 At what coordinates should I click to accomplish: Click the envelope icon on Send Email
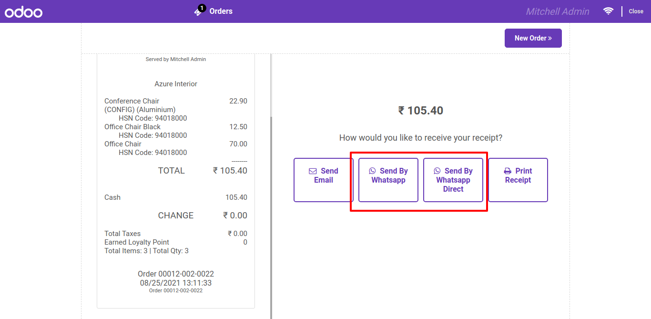pyautogui.click(x=313, y=171)
